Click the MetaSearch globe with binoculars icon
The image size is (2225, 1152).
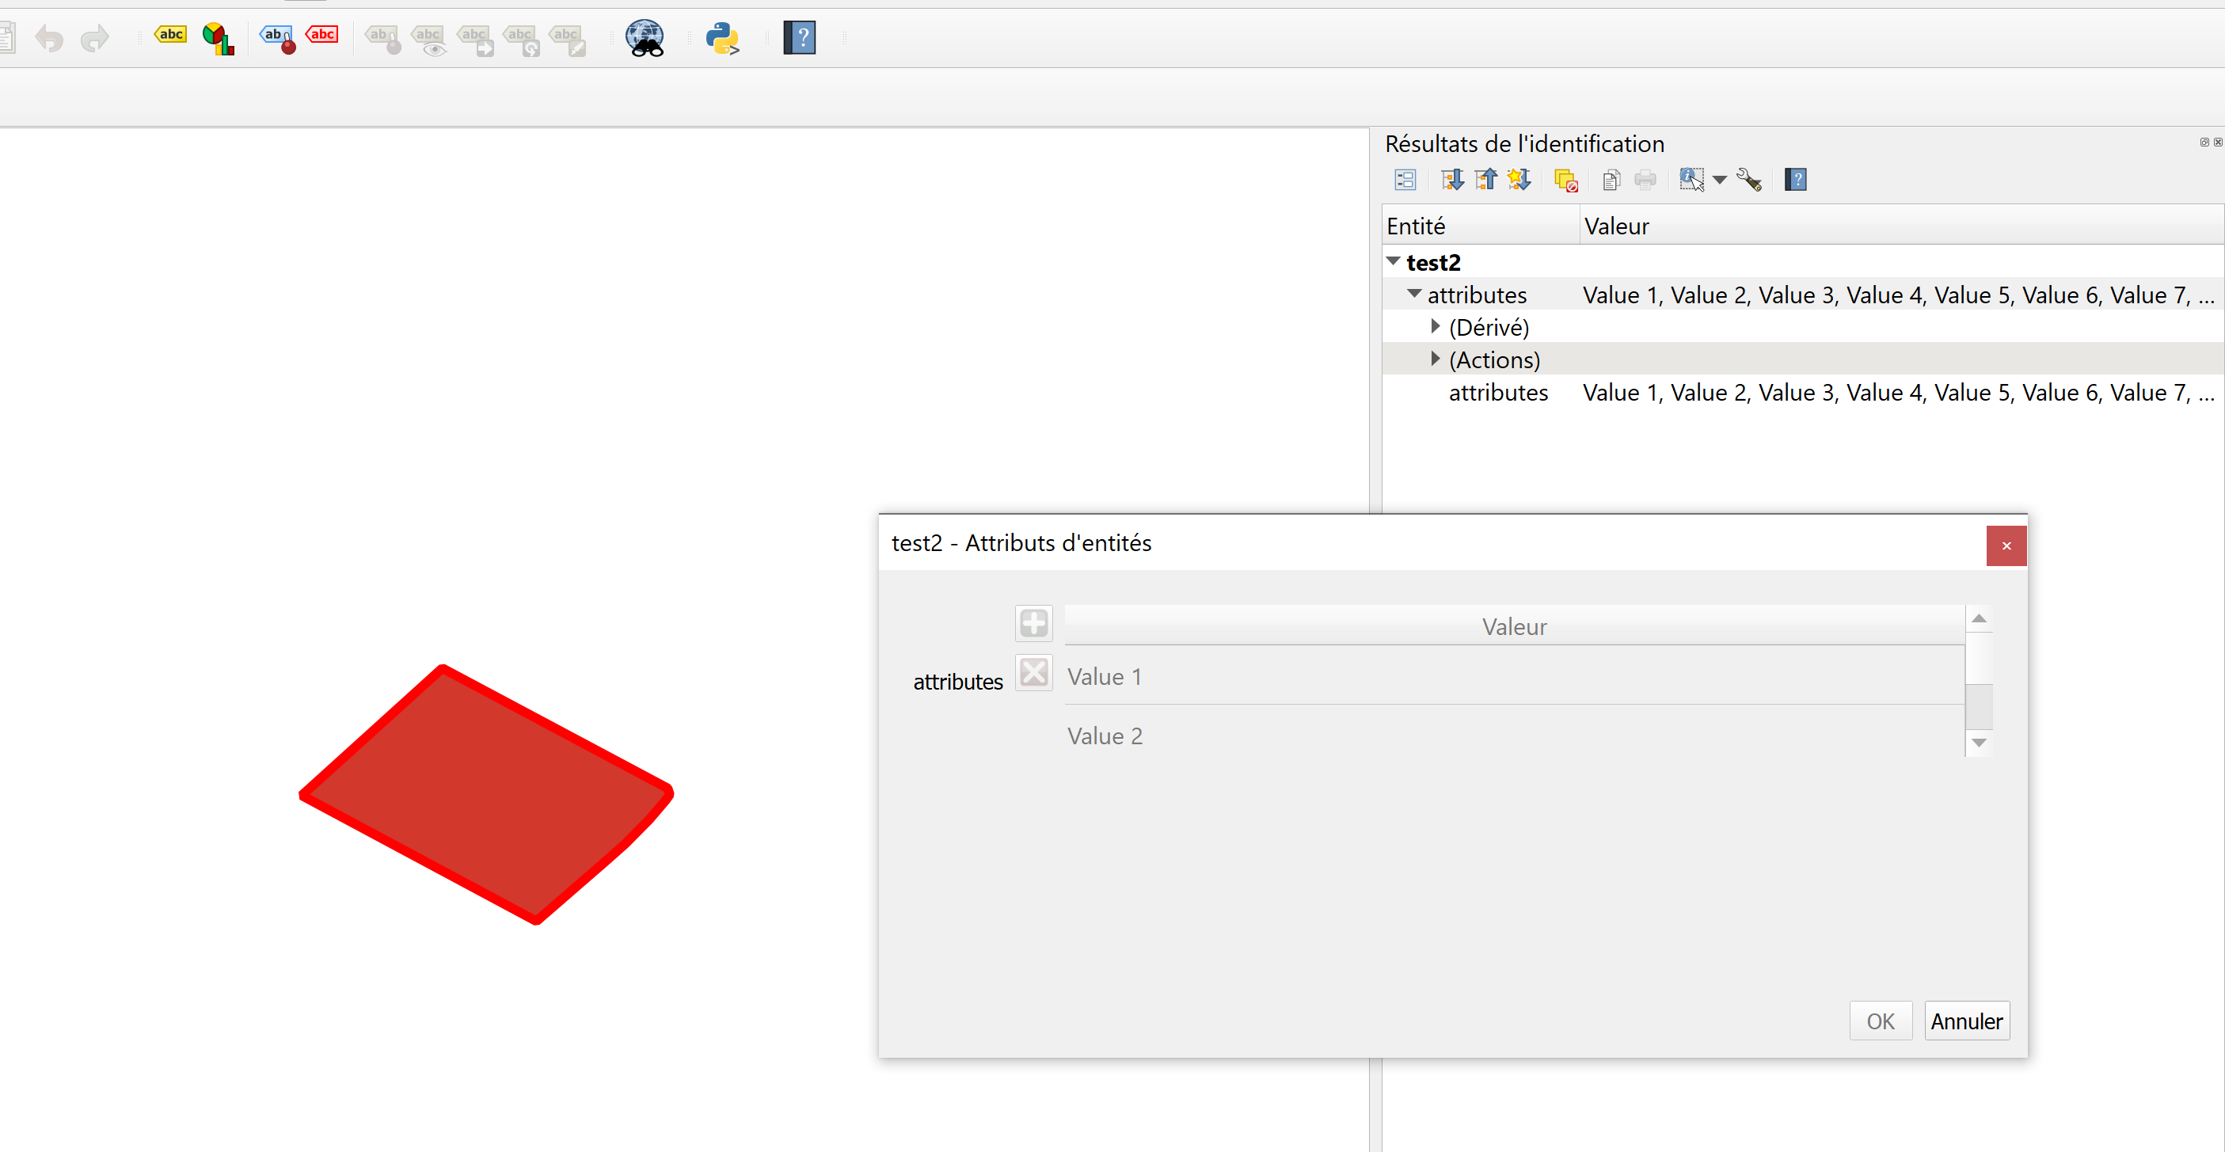coord(645,38)
